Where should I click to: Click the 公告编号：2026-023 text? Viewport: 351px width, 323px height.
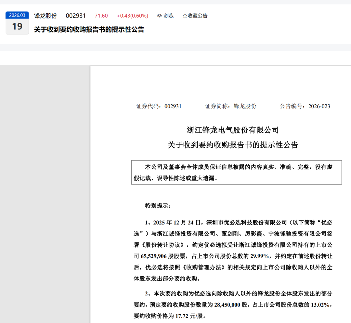[x=305, y=106]
